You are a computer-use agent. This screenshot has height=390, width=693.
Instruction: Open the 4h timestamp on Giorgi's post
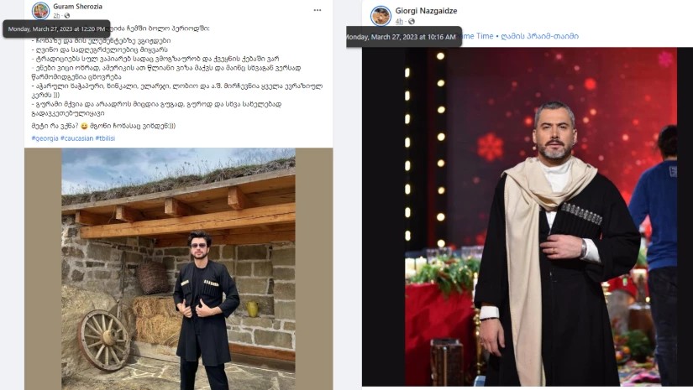tap(399, 21)
